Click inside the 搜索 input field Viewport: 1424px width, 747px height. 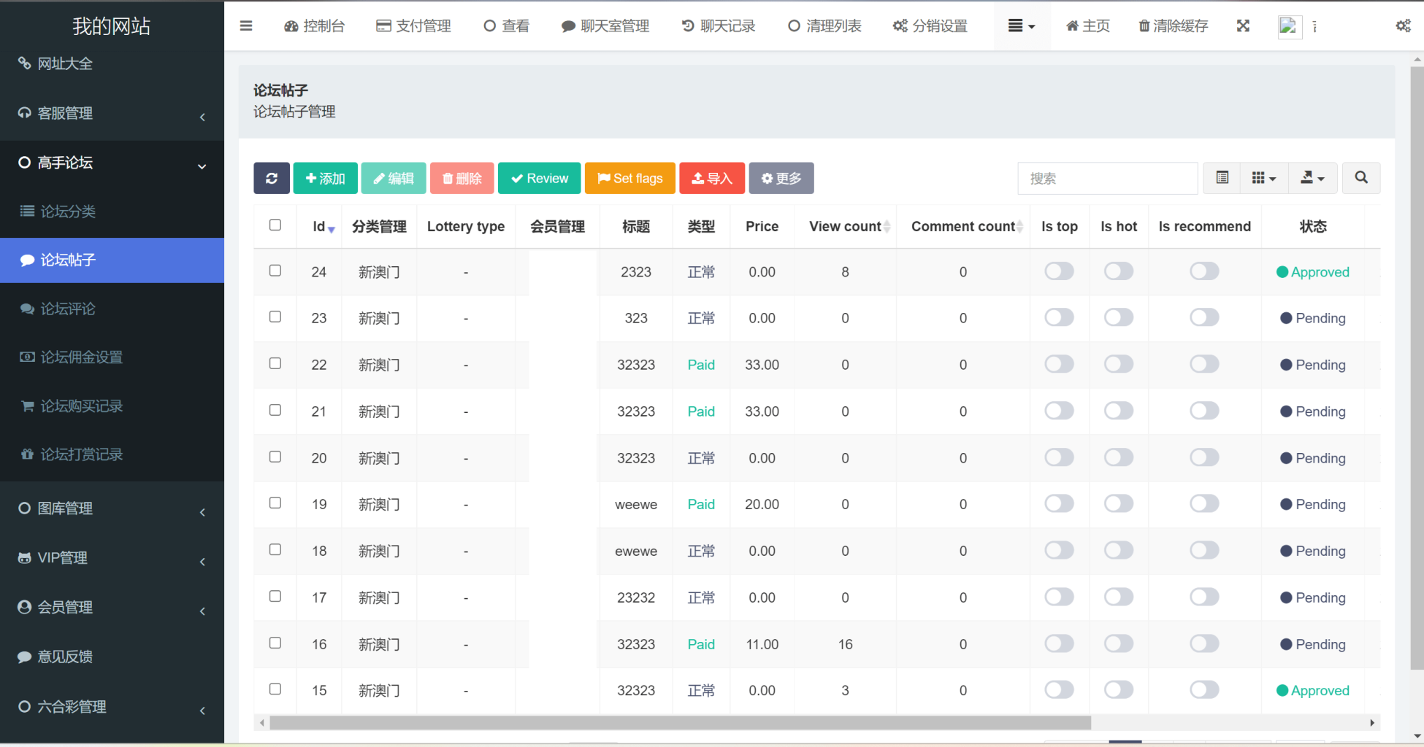[x=1107, y=178]
